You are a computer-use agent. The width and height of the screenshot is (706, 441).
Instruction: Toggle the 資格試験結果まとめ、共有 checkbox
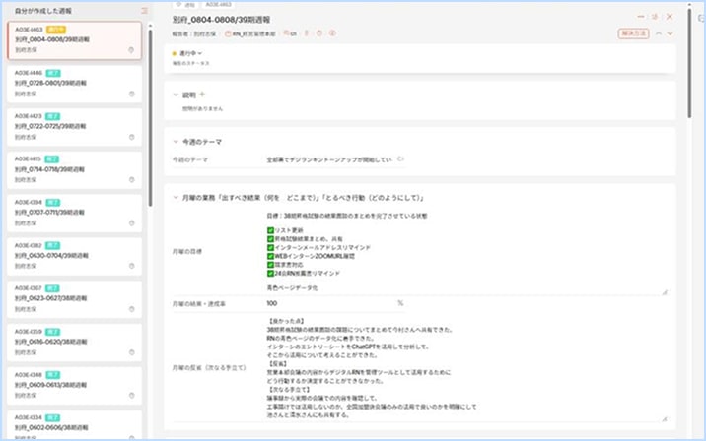pos(271,239)
